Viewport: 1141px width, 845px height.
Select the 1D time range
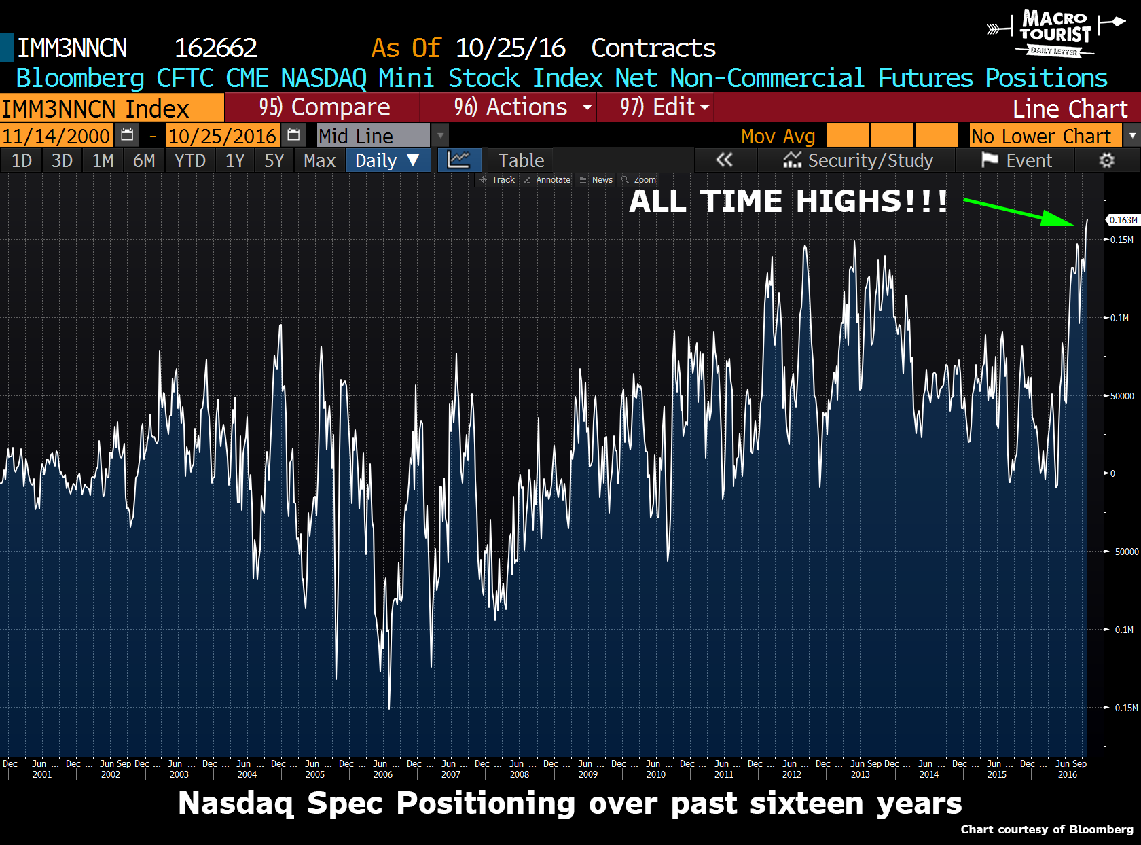pyautogui.click(x=22, y=160)
